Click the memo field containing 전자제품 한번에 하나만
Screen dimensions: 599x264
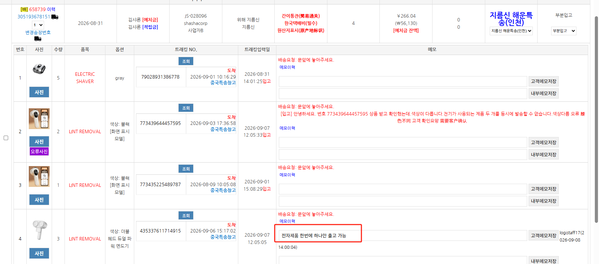click(x=403, y=236)
